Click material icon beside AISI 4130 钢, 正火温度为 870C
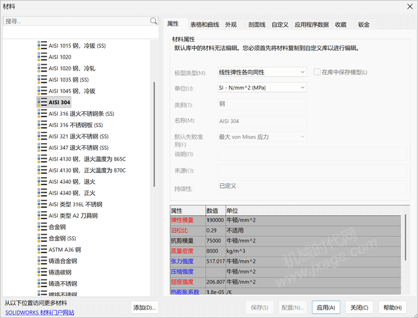The image size is (418, 318). coord(42,170)
